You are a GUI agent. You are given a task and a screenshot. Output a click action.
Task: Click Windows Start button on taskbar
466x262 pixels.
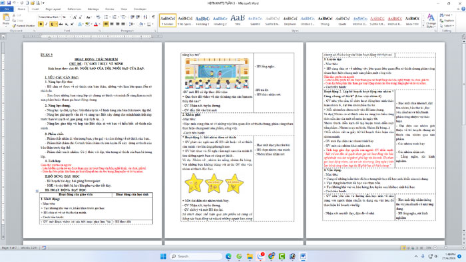[x=163, y=257]
